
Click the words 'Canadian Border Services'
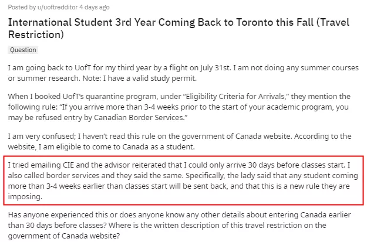point(139,118)
